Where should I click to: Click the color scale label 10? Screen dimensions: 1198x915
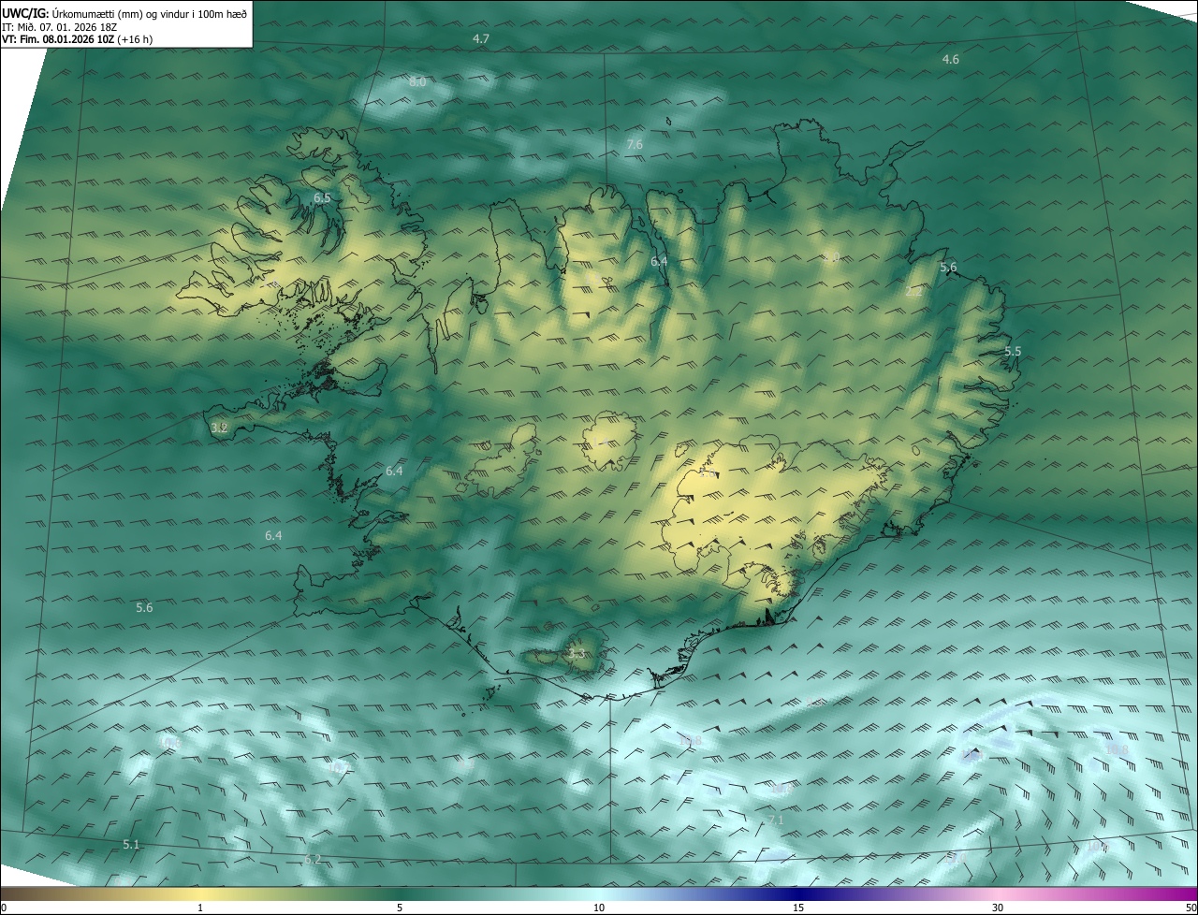(x=599, y=908)
